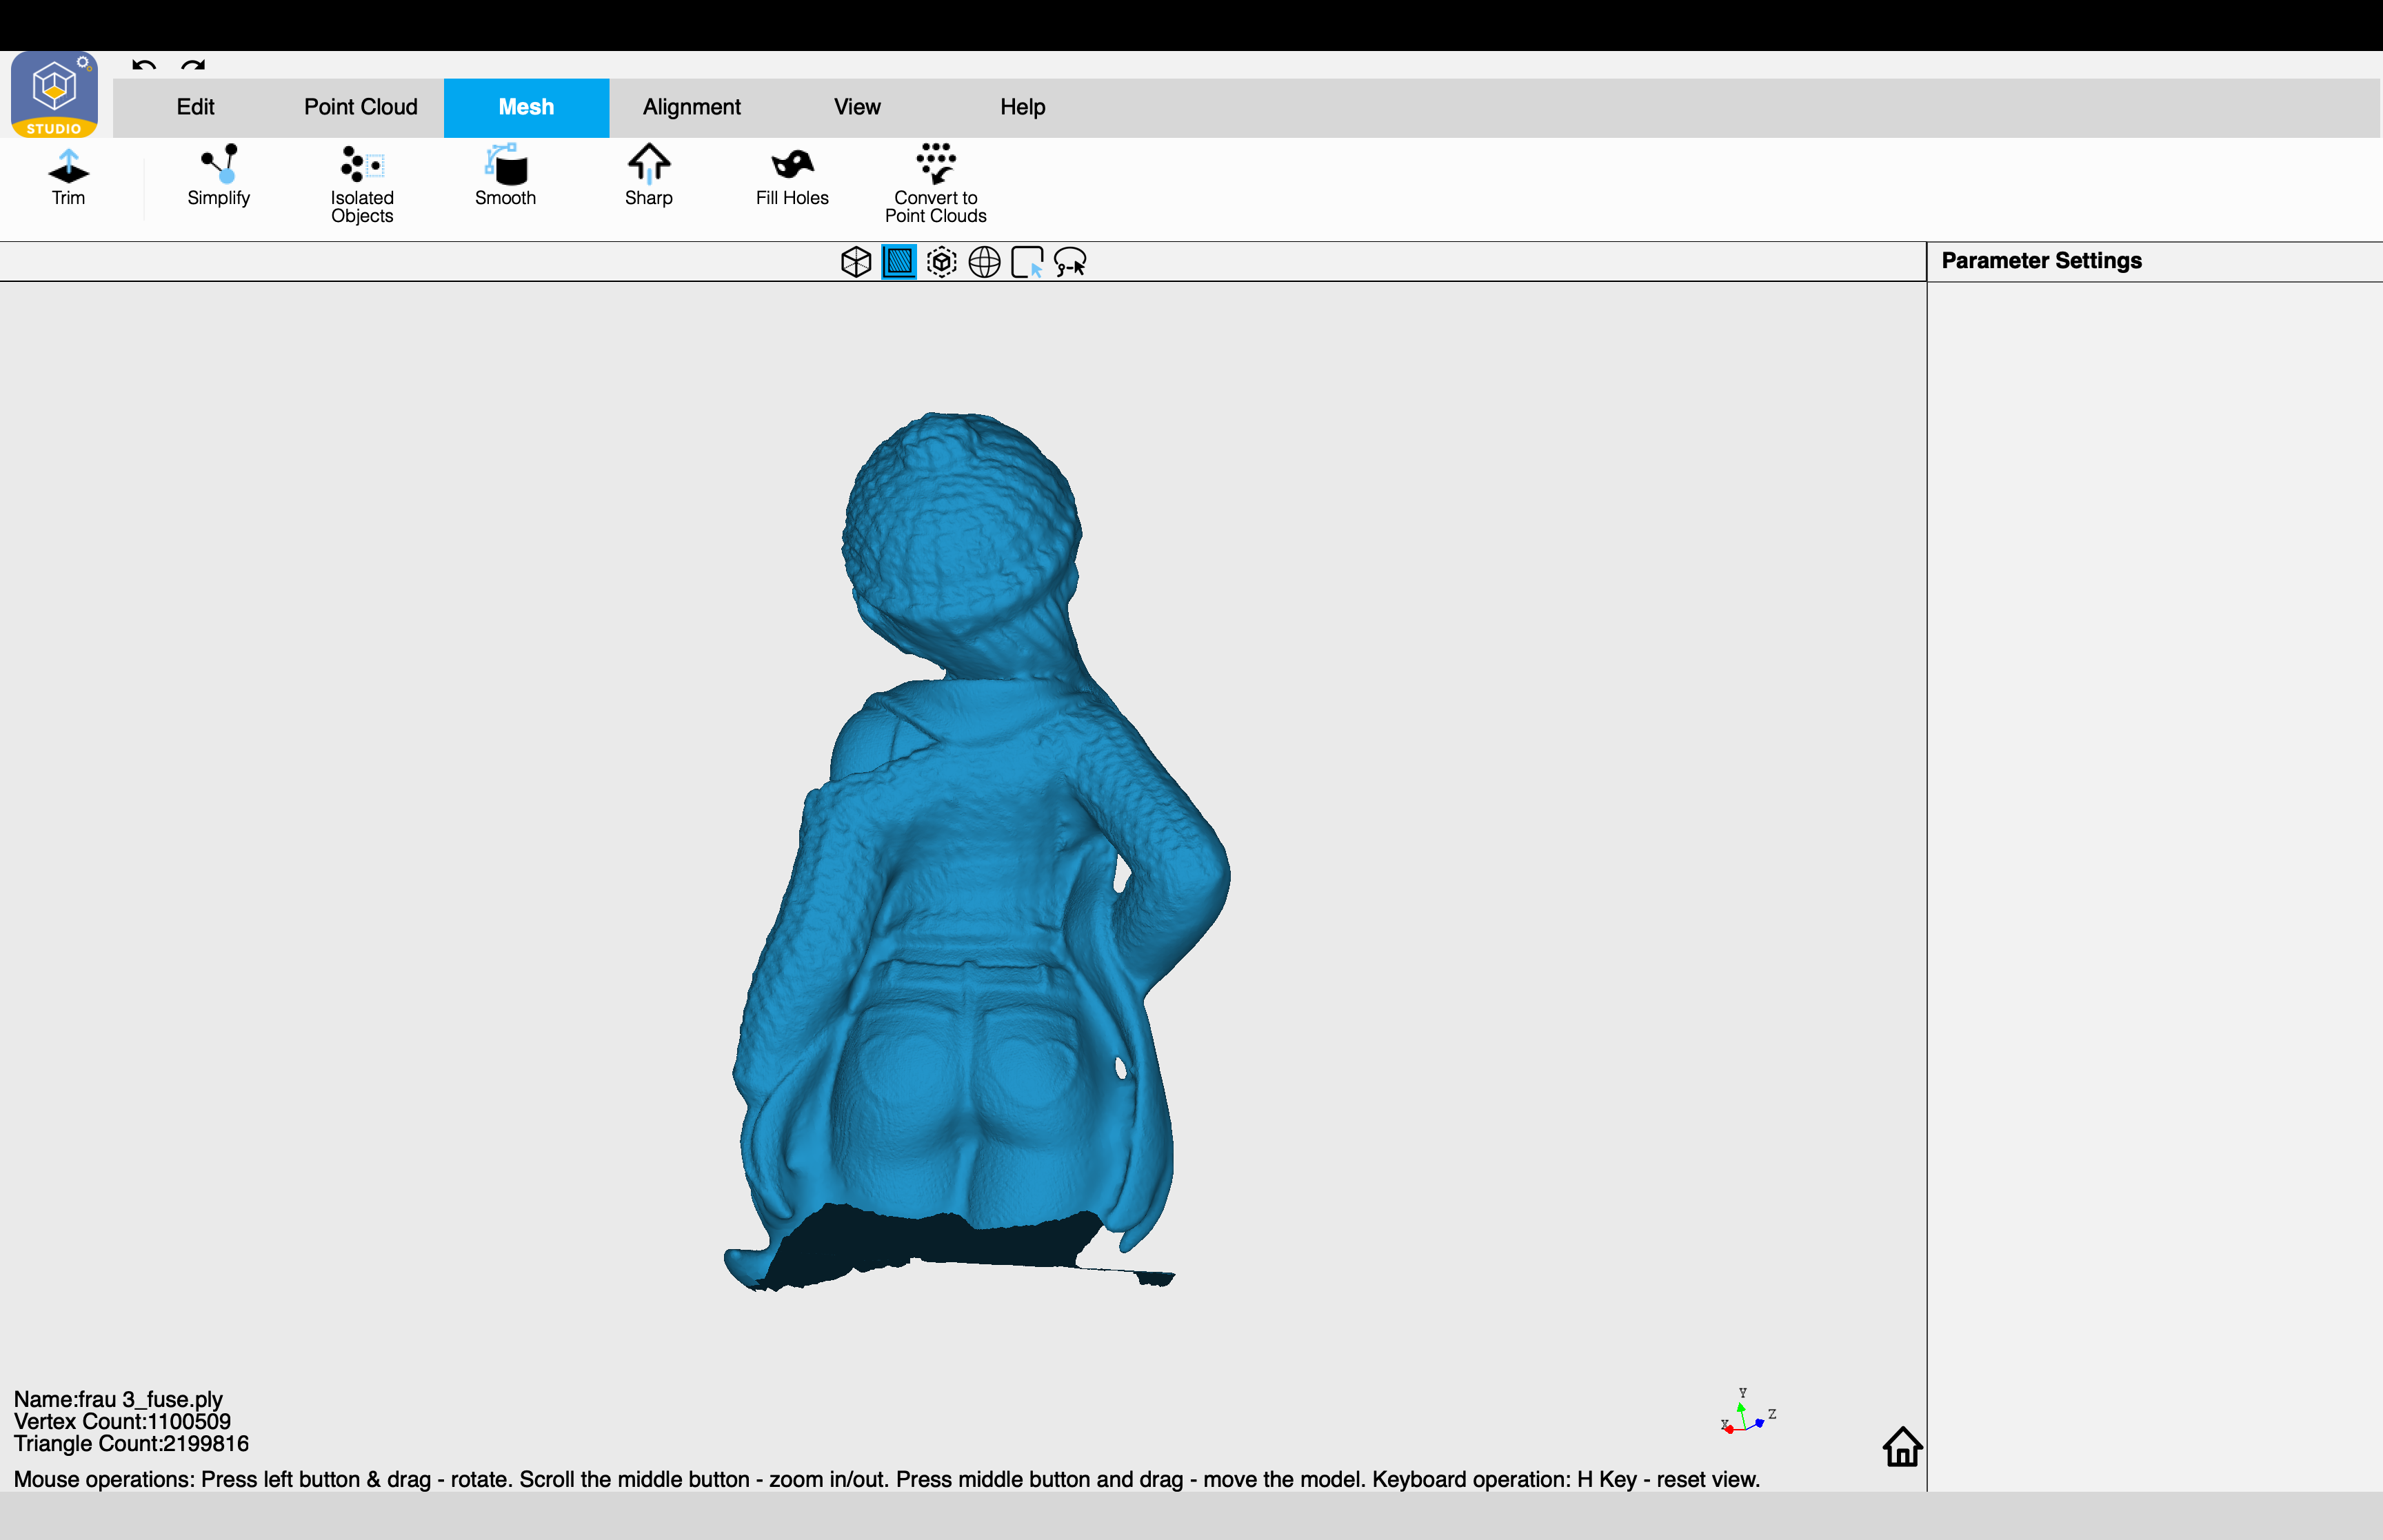Switch to the Point Cloud tab
The height and width of the screenshot is (1540, 2383).
point(361,107)
